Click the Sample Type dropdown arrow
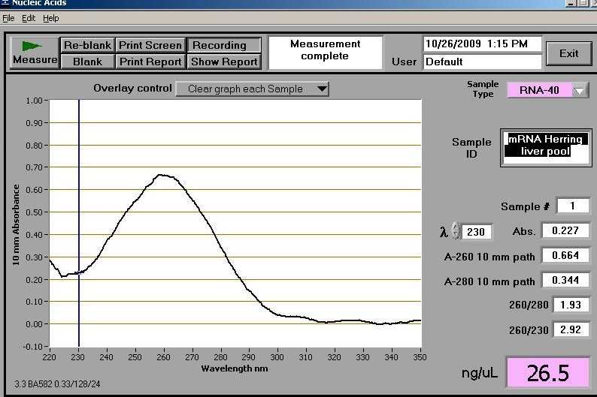Image resolution: width=597 pixels, height=397 pixels. pyautogui.click(x=580, y=91)
